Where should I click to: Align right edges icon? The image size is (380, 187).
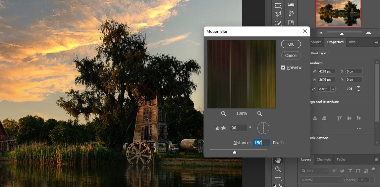[x=324, y=118]
